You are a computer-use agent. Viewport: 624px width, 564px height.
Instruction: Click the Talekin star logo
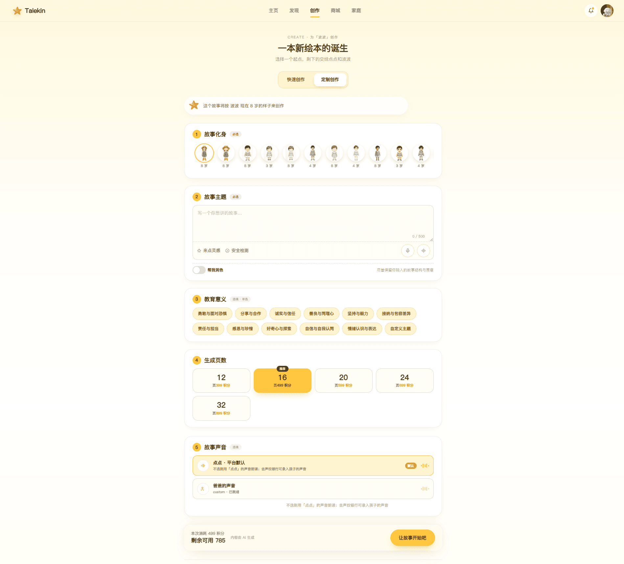coord(17,11)
